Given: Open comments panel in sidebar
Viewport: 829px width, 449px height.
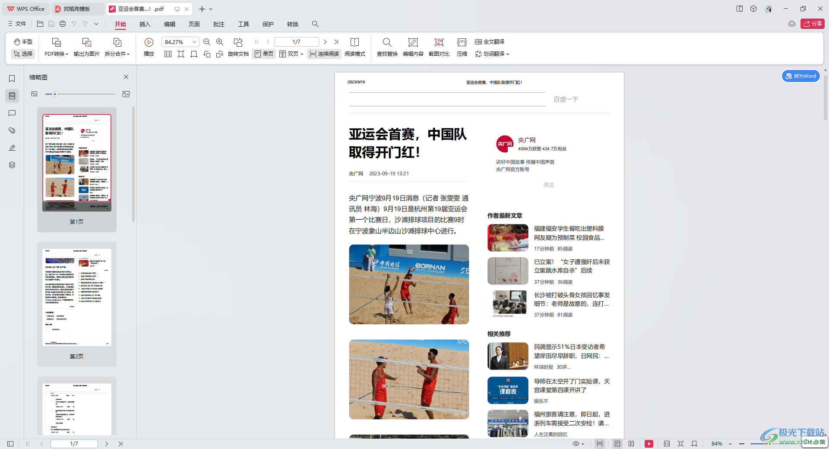Looking at the screenshot, I should point(12,113).
